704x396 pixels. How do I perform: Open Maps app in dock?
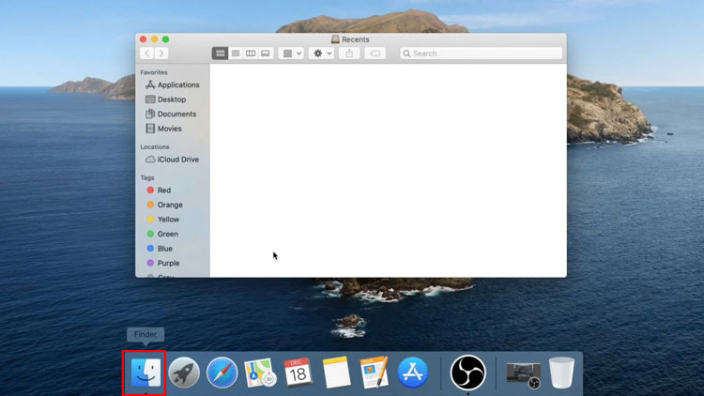tap(260, 373)
